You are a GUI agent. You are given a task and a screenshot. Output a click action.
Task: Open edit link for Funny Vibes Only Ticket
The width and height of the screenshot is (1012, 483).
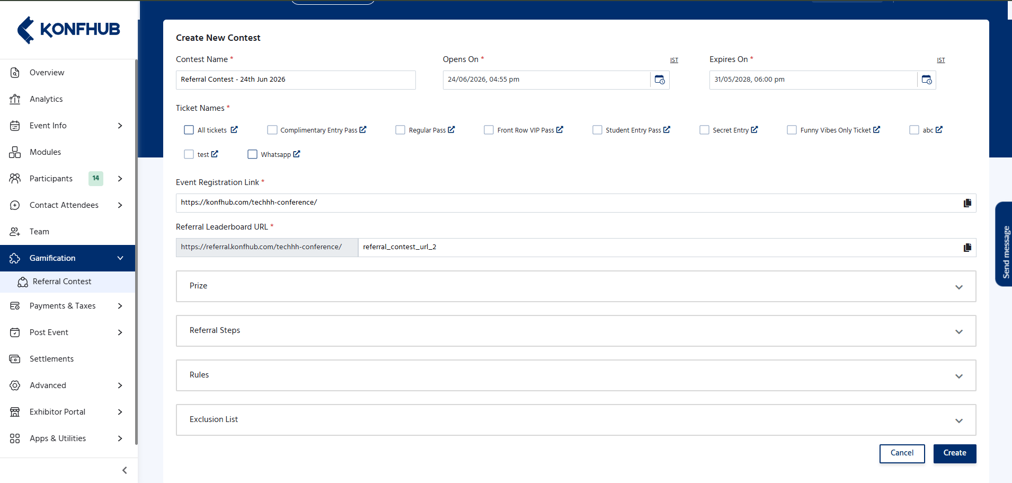point(877,129)
